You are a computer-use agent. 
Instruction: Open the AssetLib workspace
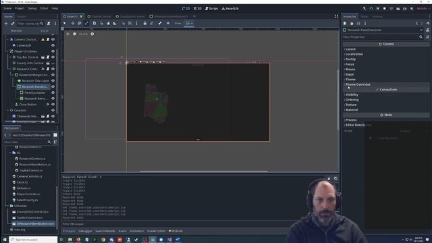click(x=230, y=9)
